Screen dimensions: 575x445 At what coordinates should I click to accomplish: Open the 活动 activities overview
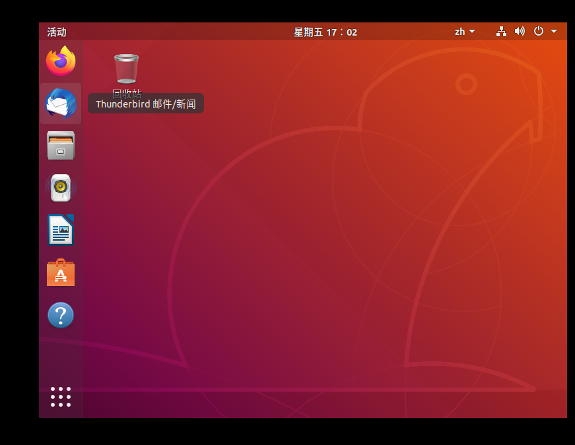(57, 32)
